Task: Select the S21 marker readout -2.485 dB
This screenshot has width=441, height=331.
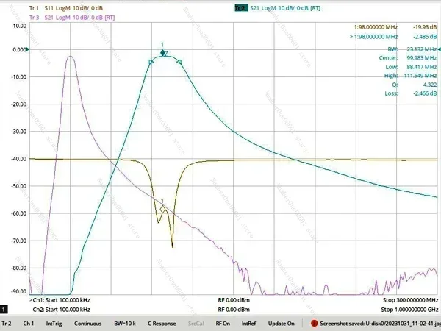Action: click(x=425, y=37)
